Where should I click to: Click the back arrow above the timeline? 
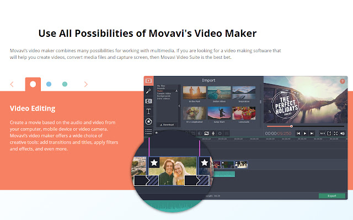(x=157, y=133)
